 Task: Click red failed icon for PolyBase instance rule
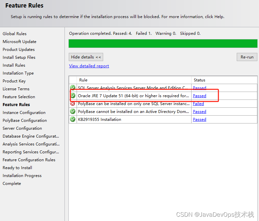[73, 103]
